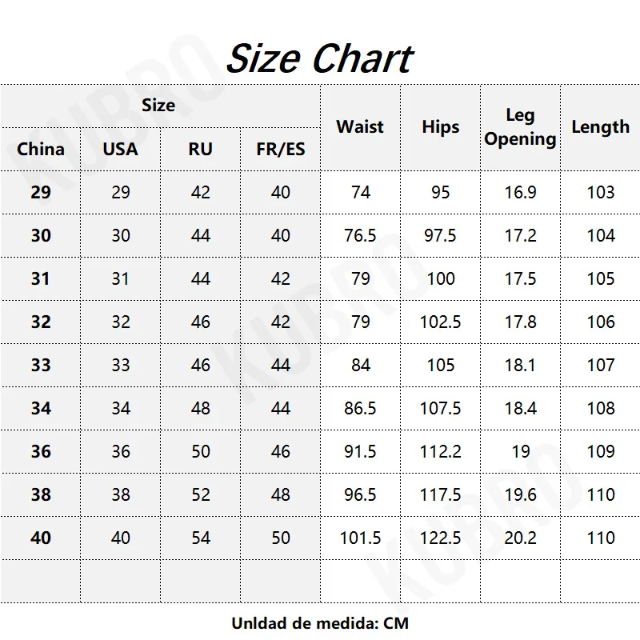Click the FR/ES sub-header cell
640x640 pixels.
(281, 149)
